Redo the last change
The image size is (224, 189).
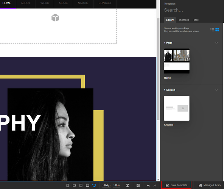click(x=155, y=186)
